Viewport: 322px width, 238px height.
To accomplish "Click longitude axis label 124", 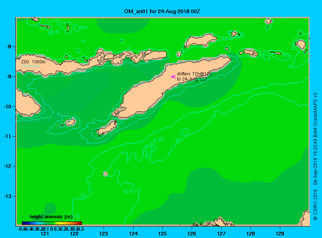I will (x=133, y=234).
